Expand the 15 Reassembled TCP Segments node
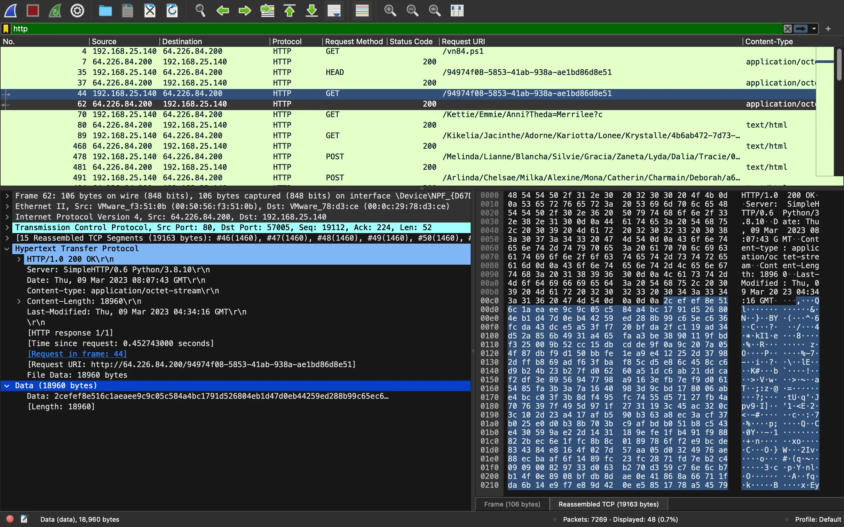844x527 pixels. pos(7,238)
